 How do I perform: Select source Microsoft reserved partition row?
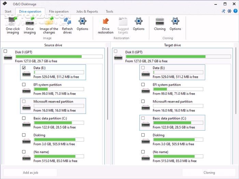pyautogui.click(x=53, y=106)
